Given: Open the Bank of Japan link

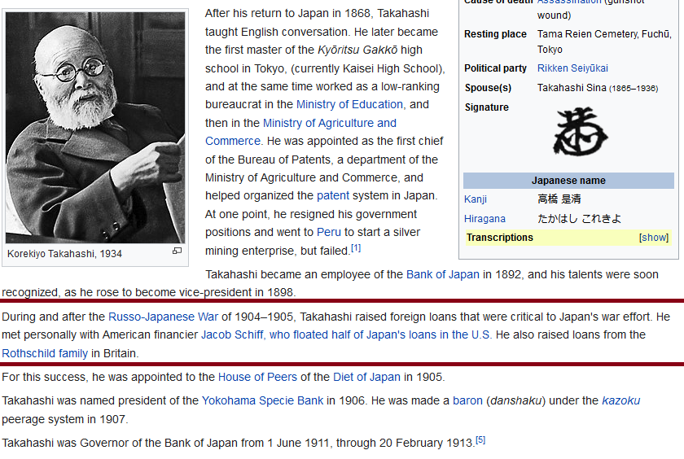Looking at the screenshot, I should pos(443,274).
